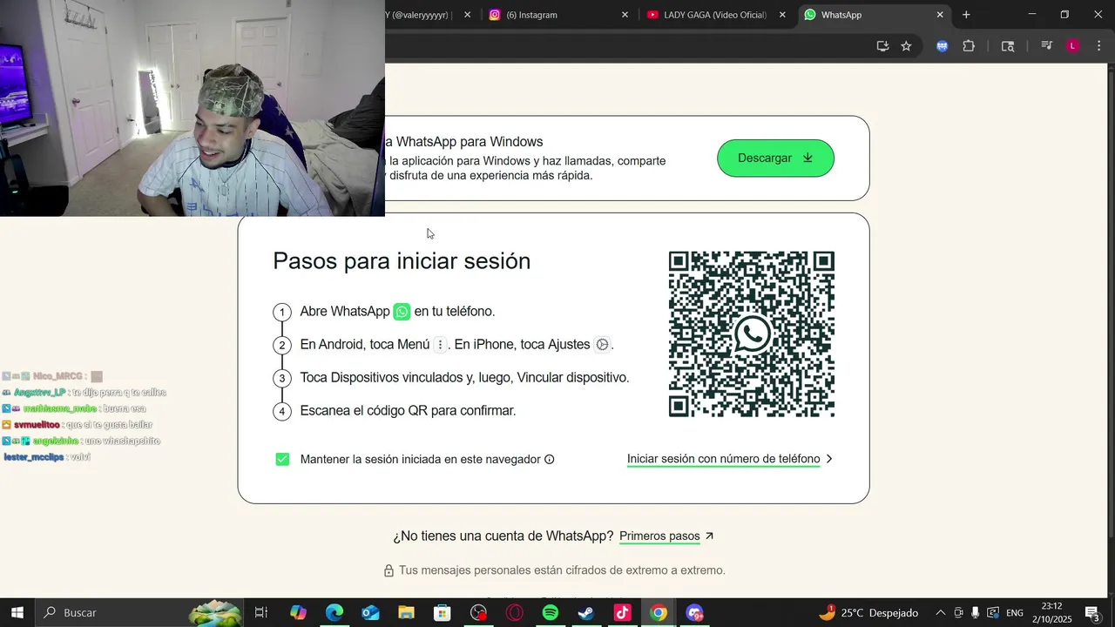Click the padlock icon beside Tus mensajes personales

pos(389,570)
